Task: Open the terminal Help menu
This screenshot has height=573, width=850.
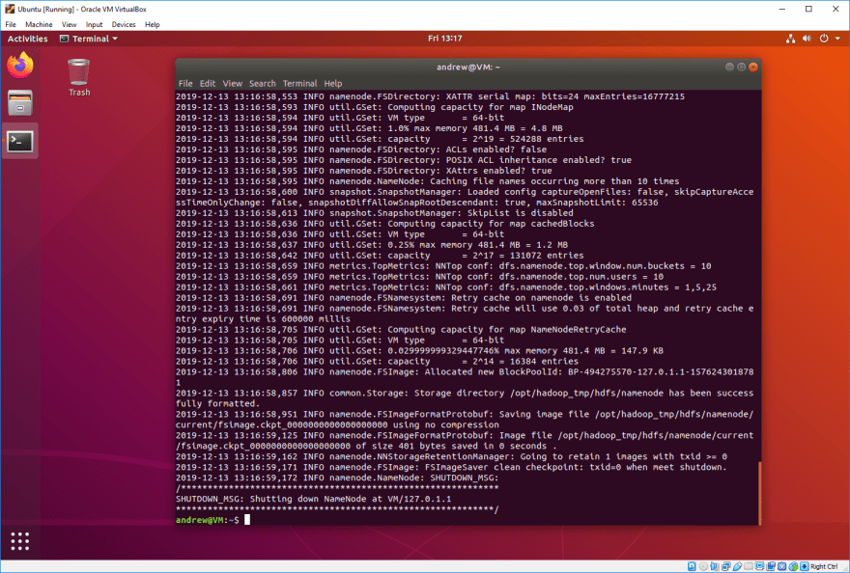Action: coord(333,83)
